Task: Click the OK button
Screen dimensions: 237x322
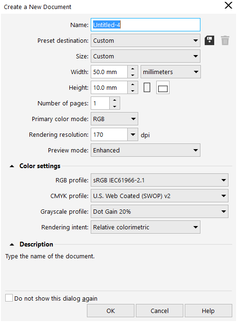Action: (x=111, y=311)
